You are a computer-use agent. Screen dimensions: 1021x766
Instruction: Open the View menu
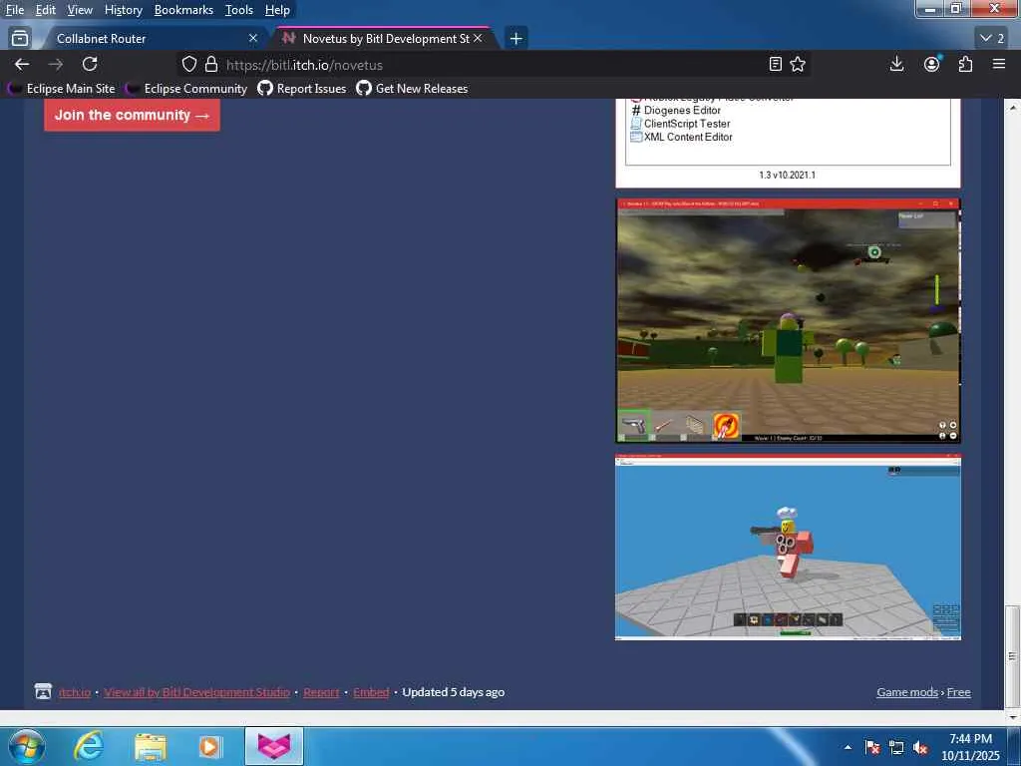coord(80,10)
